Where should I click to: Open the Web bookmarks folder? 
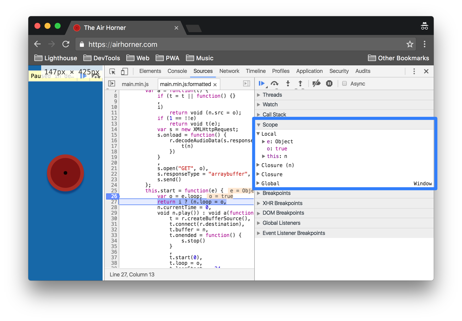tap(138, 58)
